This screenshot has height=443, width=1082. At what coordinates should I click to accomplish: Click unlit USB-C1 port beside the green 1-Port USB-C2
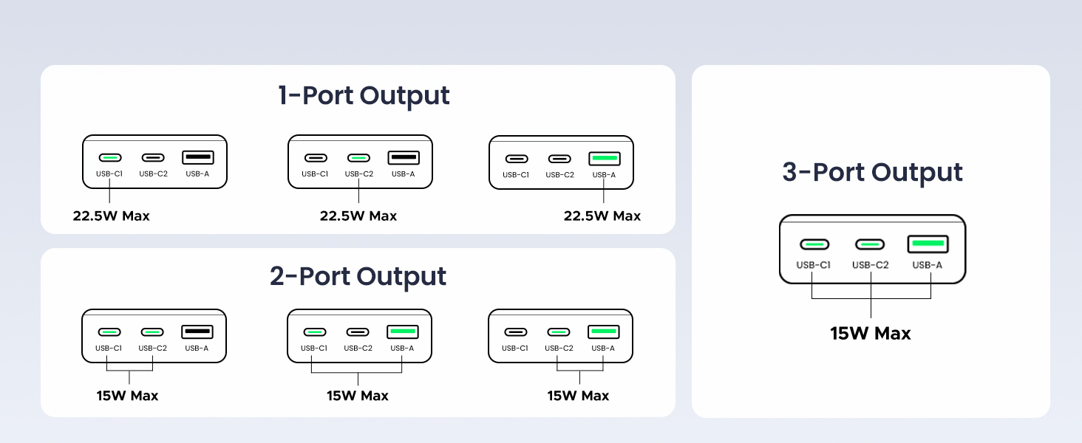pos(316,157)
